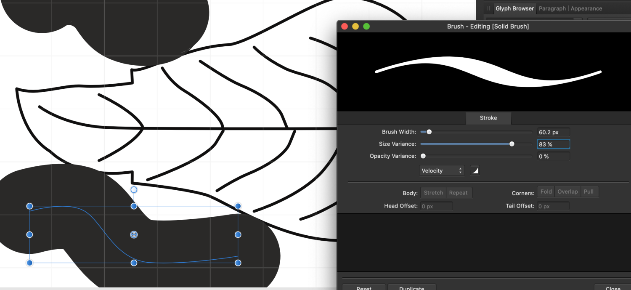Set corners mode to Overlap

coord(567,192)
